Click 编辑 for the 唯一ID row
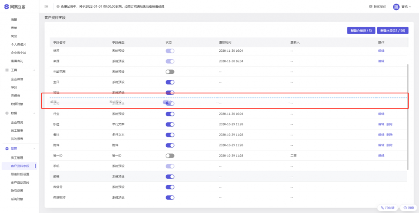 [381, 156]
